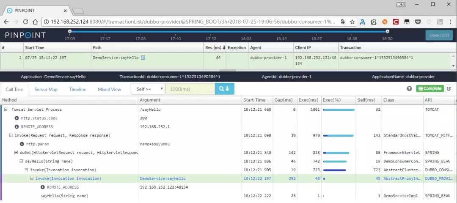Screen dimensions: 457x203
Task: Collapse invoke(Request request, Response response) node
Action: 11,135
